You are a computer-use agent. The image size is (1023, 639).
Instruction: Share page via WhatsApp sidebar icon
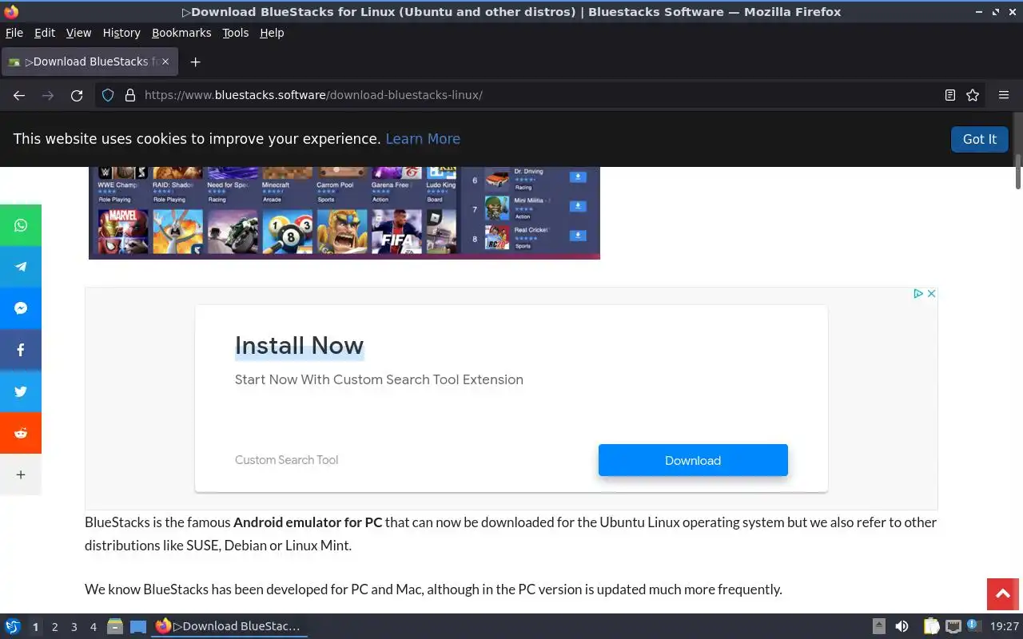[21, 225]
